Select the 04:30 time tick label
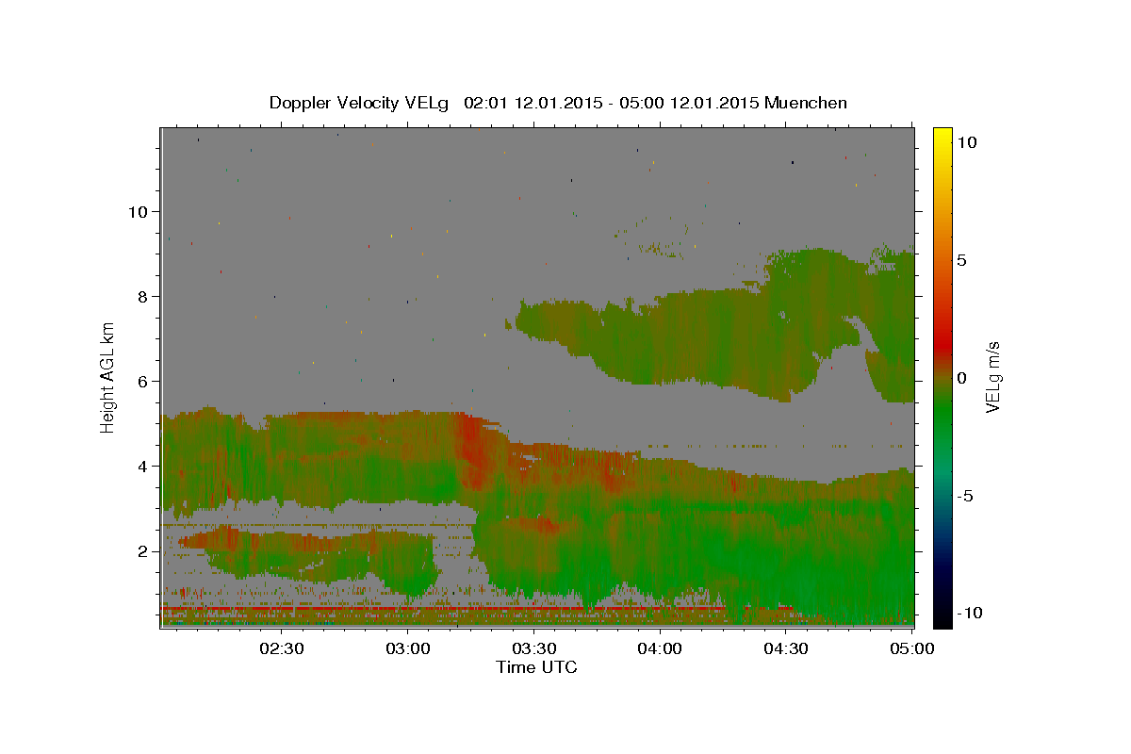This screenshot has width=1131, height=754. (x=786, y=648)
